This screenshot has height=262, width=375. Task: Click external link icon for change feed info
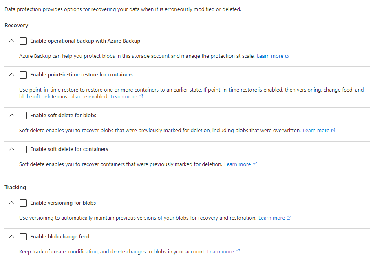238,252
